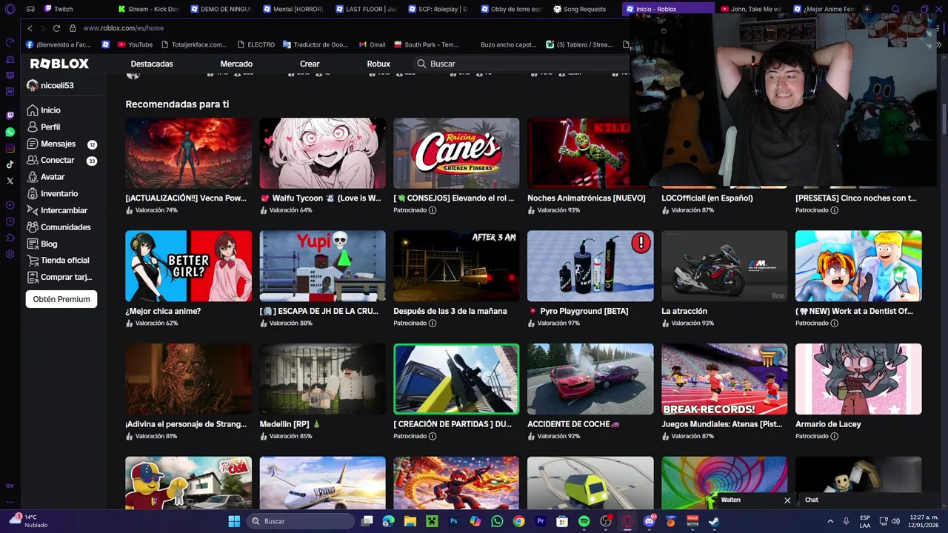Show hidden system tray icons

829,521
